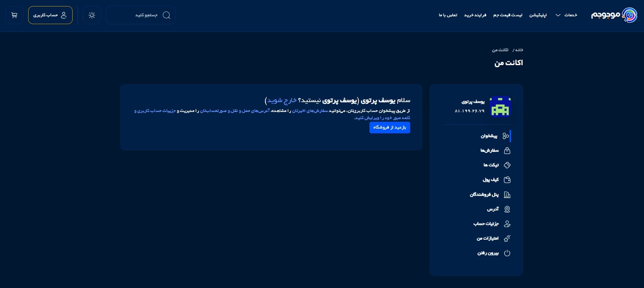Click خانه breadcrumb link
Screen dimensions: 644x288
[x=519, y=50]
